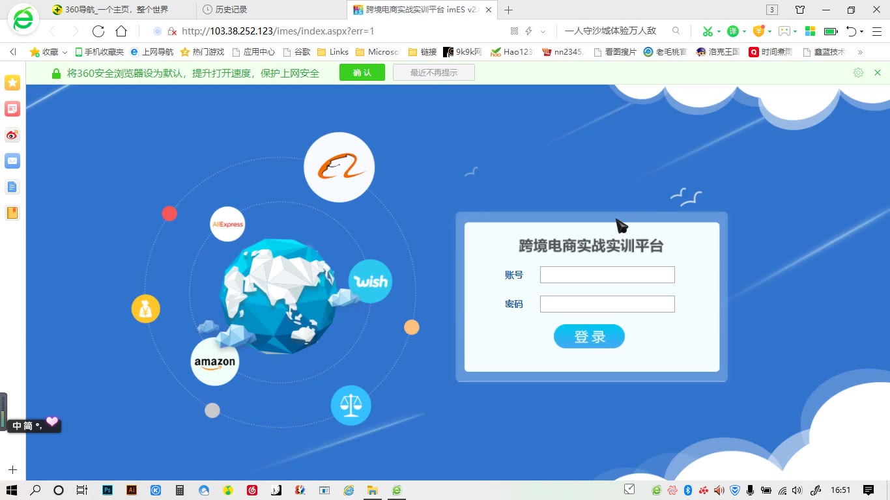Image resolution: width=890 pixels, height=500 pixels.
Task: Click the undo closed tab icon
Action: click(x=851, y=31)
